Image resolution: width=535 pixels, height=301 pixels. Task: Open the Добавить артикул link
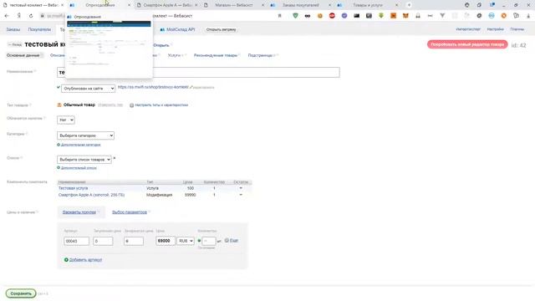[85, 260]
